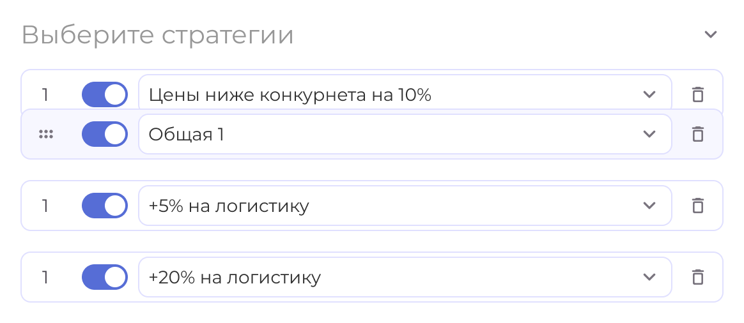Open 'Цены ниже конкурнета на 10%' dropdown arrow
The image size is (744, 323).
pyautogui.click(x=649, y=94)
